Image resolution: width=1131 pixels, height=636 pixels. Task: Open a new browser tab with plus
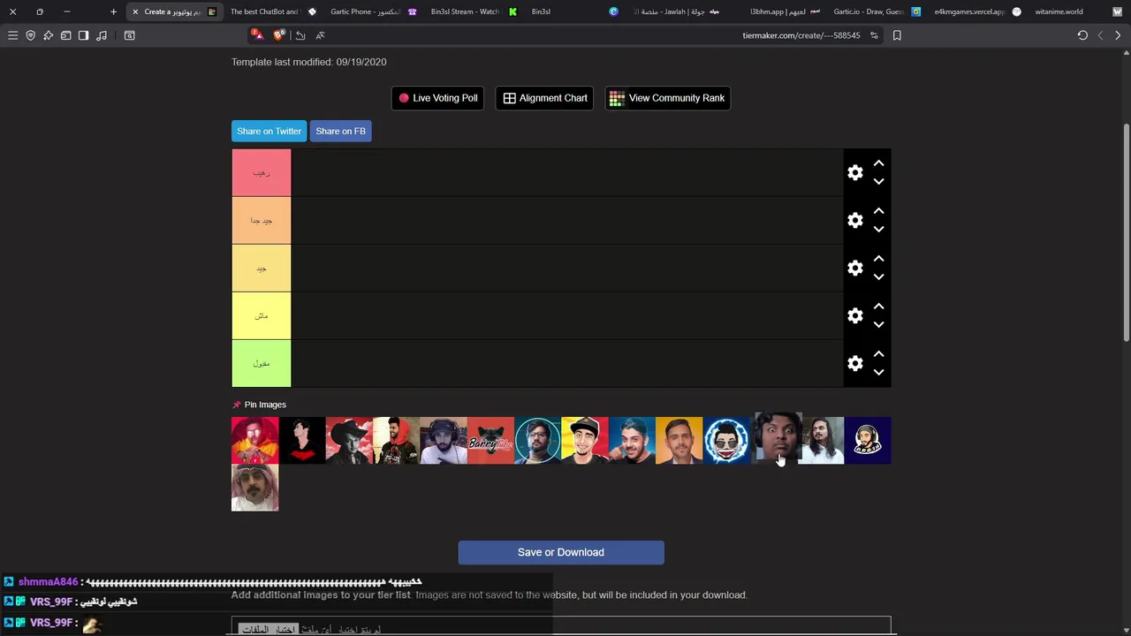(113, 11)
